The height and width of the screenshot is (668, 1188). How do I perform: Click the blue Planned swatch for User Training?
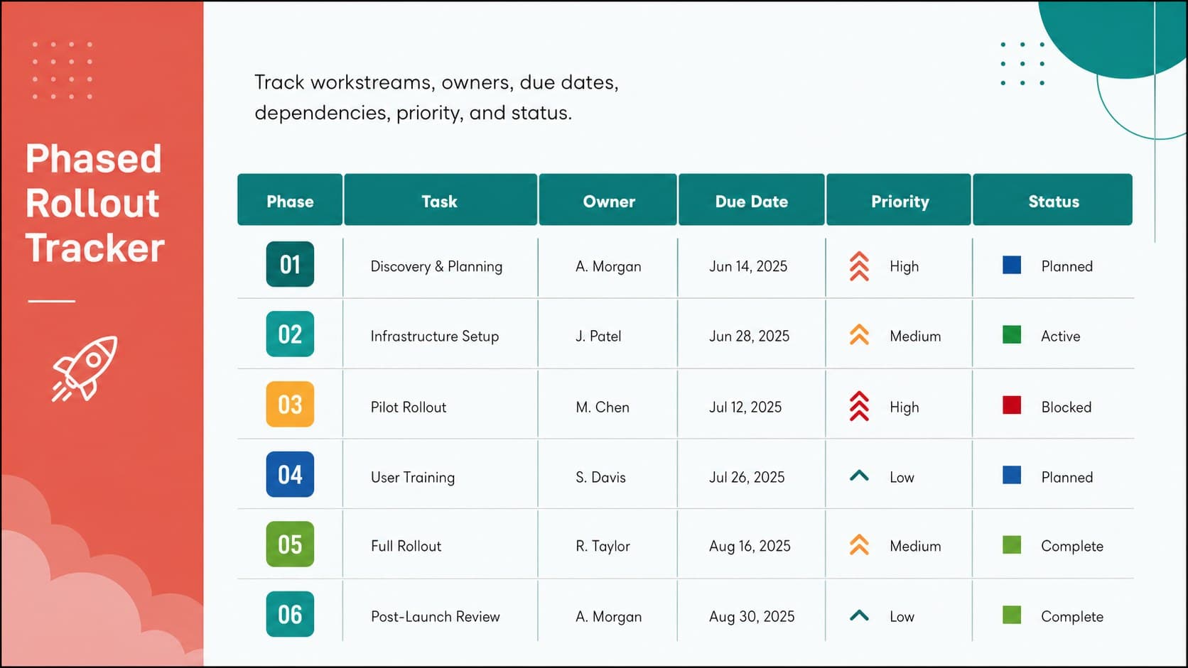[x=1012, y=475]
